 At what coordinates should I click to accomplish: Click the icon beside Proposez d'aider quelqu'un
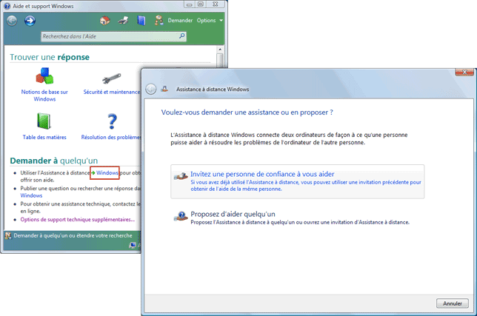(x=181, y=216)
